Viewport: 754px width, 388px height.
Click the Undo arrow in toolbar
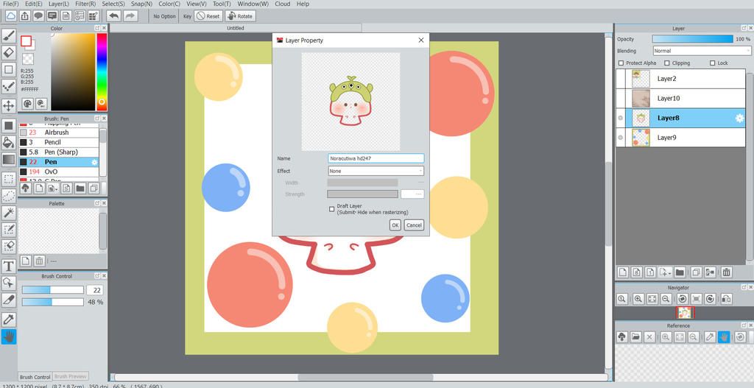(114, 16)
